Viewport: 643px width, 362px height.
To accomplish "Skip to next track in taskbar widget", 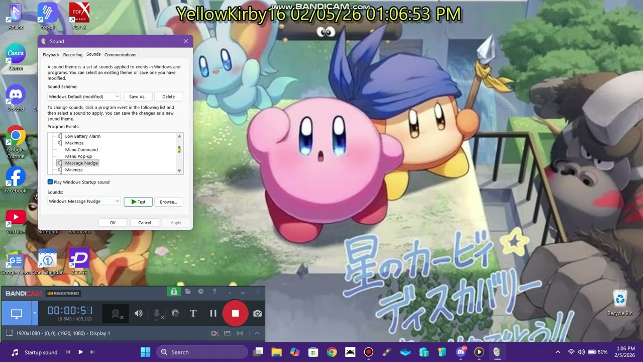I will click(x=92, y=352).
